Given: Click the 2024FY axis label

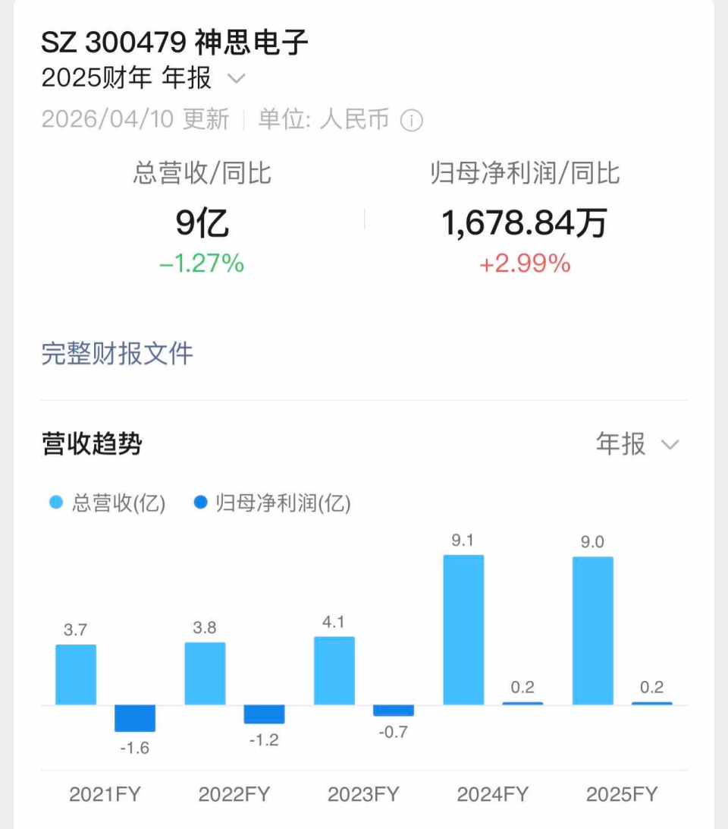Looking at the screenshot, I should pos(493,794).
